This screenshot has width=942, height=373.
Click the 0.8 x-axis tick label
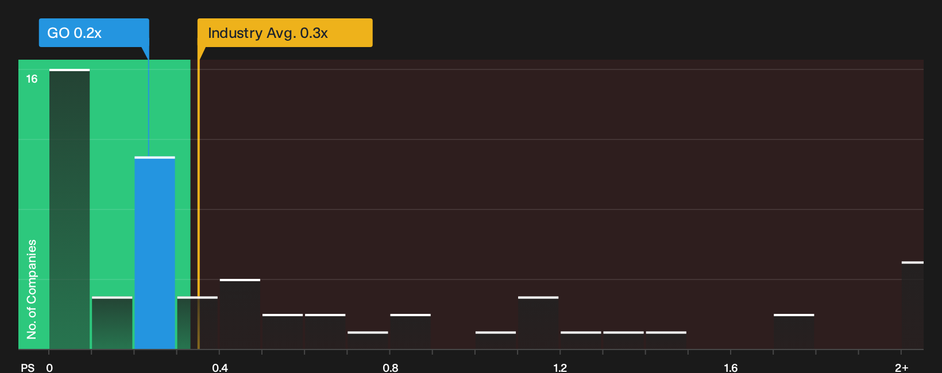391,367
